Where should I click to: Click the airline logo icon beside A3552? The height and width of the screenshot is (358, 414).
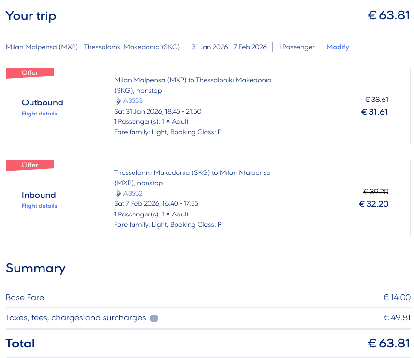click(x=118, y=193)
